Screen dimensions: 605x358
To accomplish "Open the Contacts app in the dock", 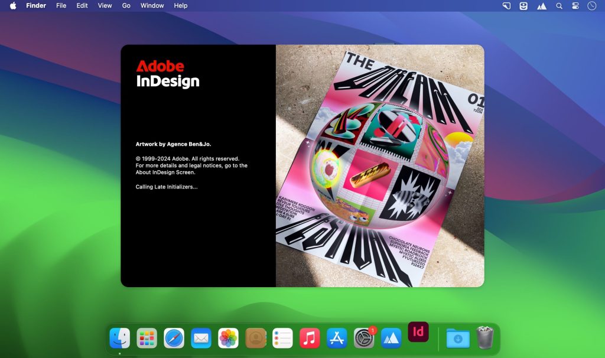I will pos(255,339).
